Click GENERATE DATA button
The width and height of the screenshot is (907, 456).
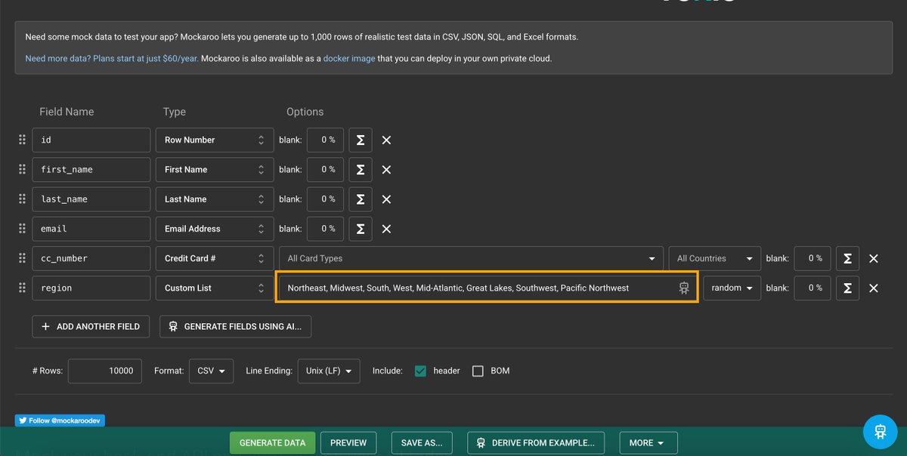click(272, 442)
